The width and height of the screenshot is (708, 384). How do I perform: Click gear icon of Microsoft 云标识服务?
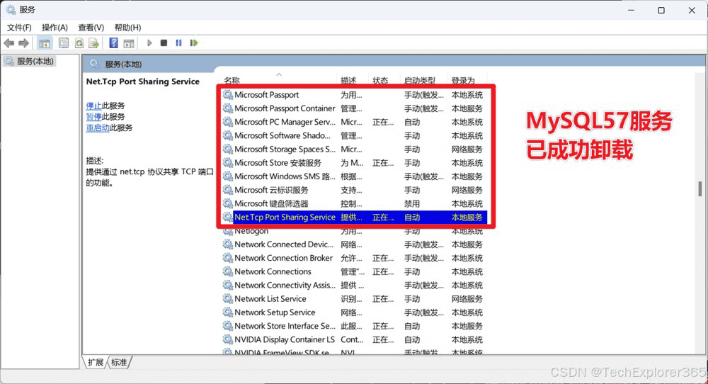[x=228, y=190]
